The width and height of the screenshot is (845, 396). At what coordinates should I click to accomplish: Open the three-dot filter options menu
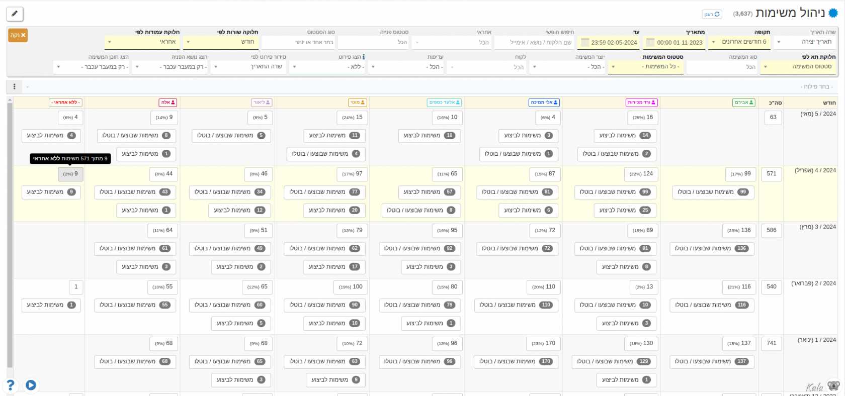point(14,87)
